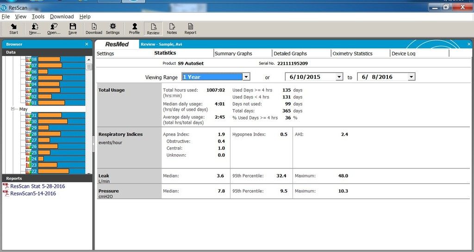Select day 03 in the Data tree
The image size is (474, 252).
coord(56,90)
